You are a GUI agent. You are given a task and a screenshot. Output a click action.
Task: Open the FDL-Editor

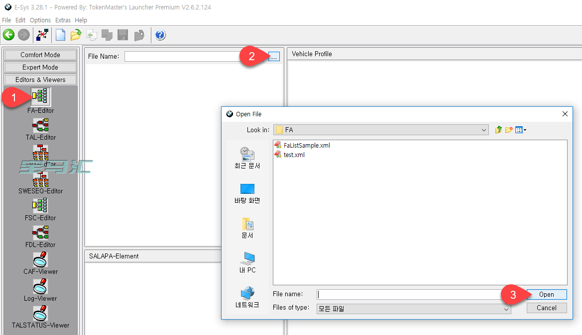tap(40, 233)
